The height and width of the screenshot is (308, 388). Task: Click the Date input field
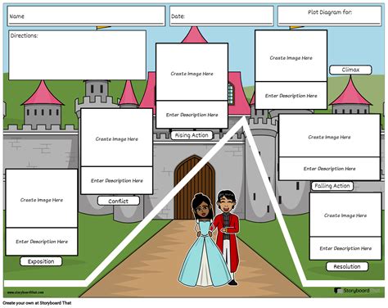pos(222,16)
